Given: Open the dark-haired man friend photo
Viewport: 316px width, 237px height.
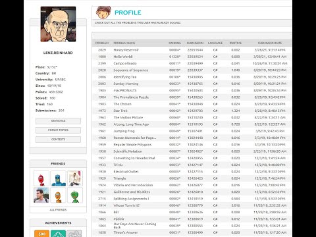Looking at the screenshot, I should (41, 195).
